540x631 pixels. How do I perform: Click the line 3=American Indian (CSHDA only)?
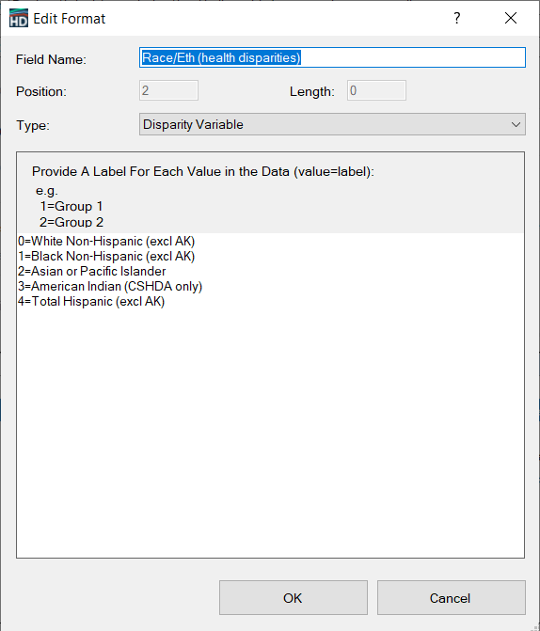(110, 287)
